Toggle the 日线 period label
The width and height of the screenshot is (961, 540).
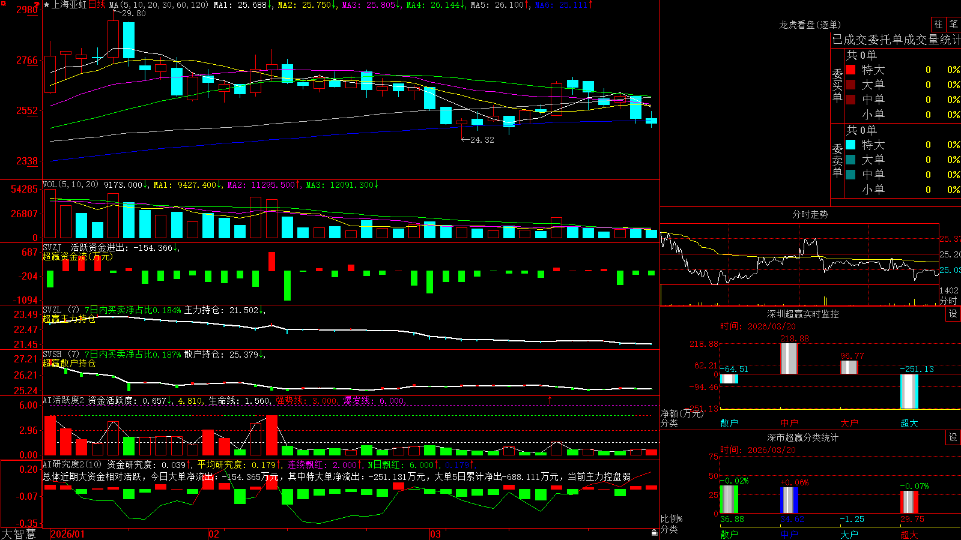coord(97,5)
